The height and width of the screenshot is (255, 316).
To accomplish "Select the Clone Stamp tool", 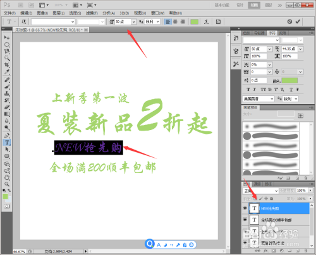I will (x=7, y=93).
